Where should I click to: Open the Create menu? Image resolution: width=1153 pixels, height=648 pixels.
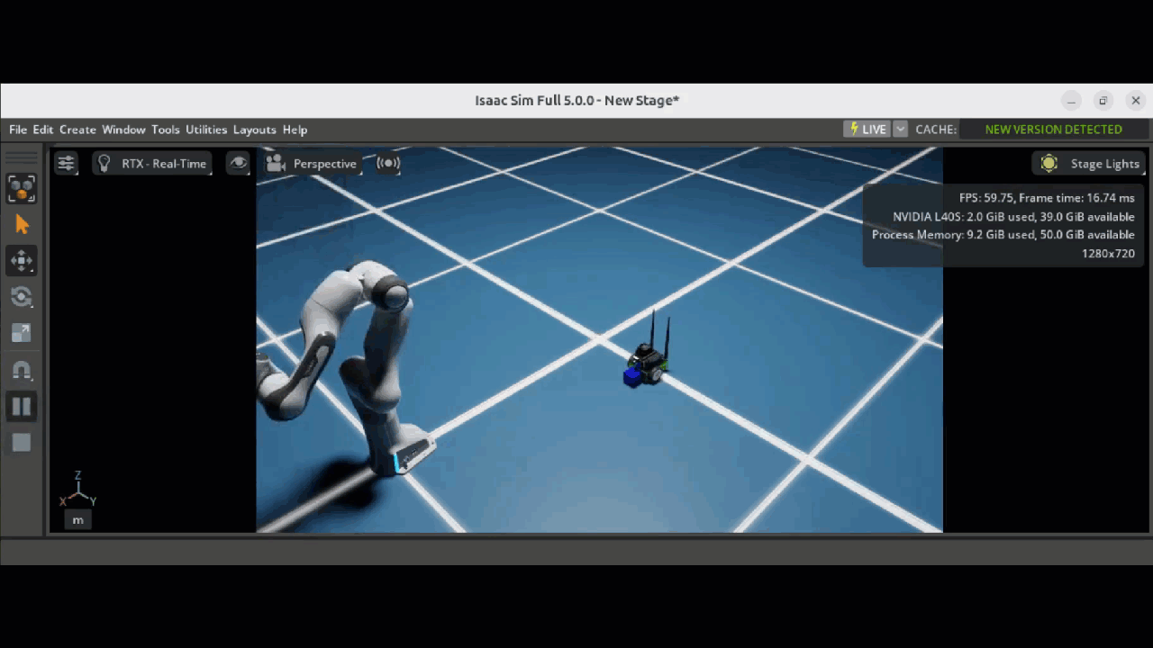pyautogui.click(x=77, y=130)
